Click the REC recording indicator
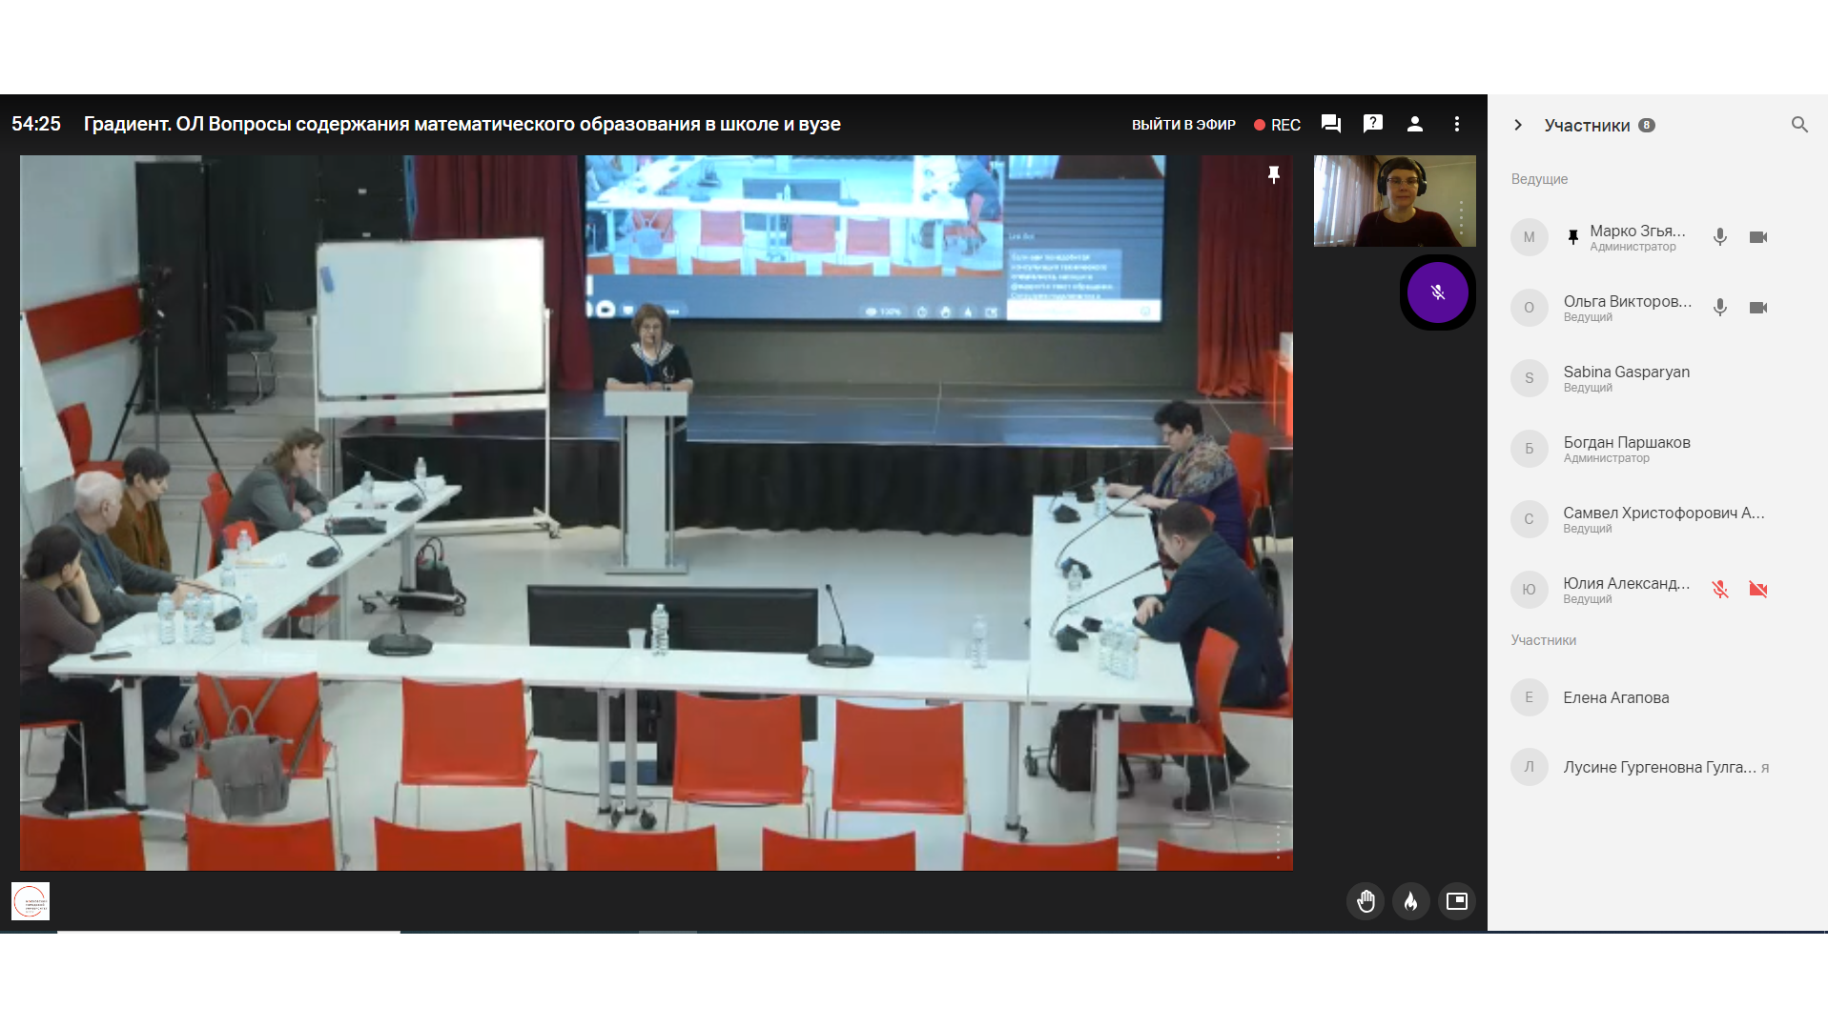 point(1277,125)
